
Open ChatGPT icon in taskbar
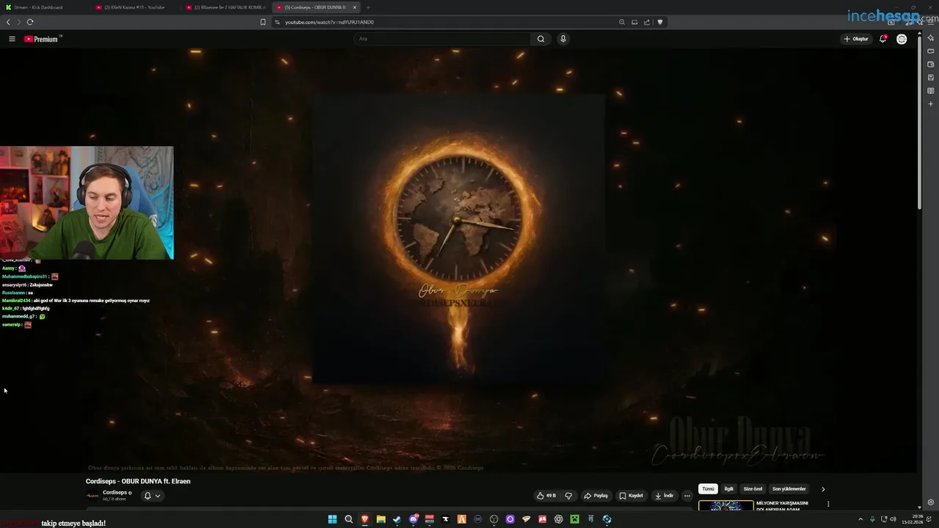pyautogui.click(x=558, y=519)
